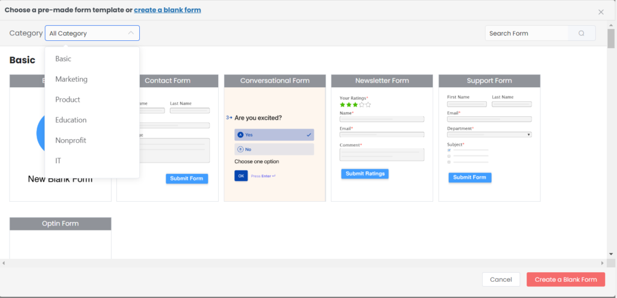Click the Create a Blank Form button

566,279
